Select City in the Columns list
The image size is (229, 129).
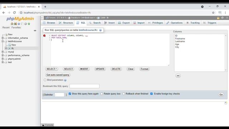click(177, 47)
